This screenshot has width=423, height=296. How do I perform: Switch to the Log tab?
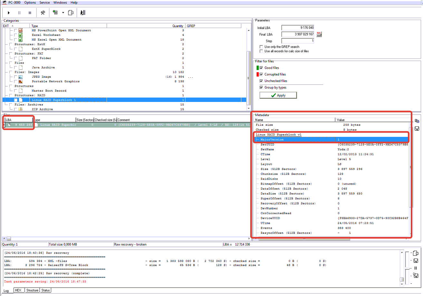pyautogui.click(x=6, y=291)
